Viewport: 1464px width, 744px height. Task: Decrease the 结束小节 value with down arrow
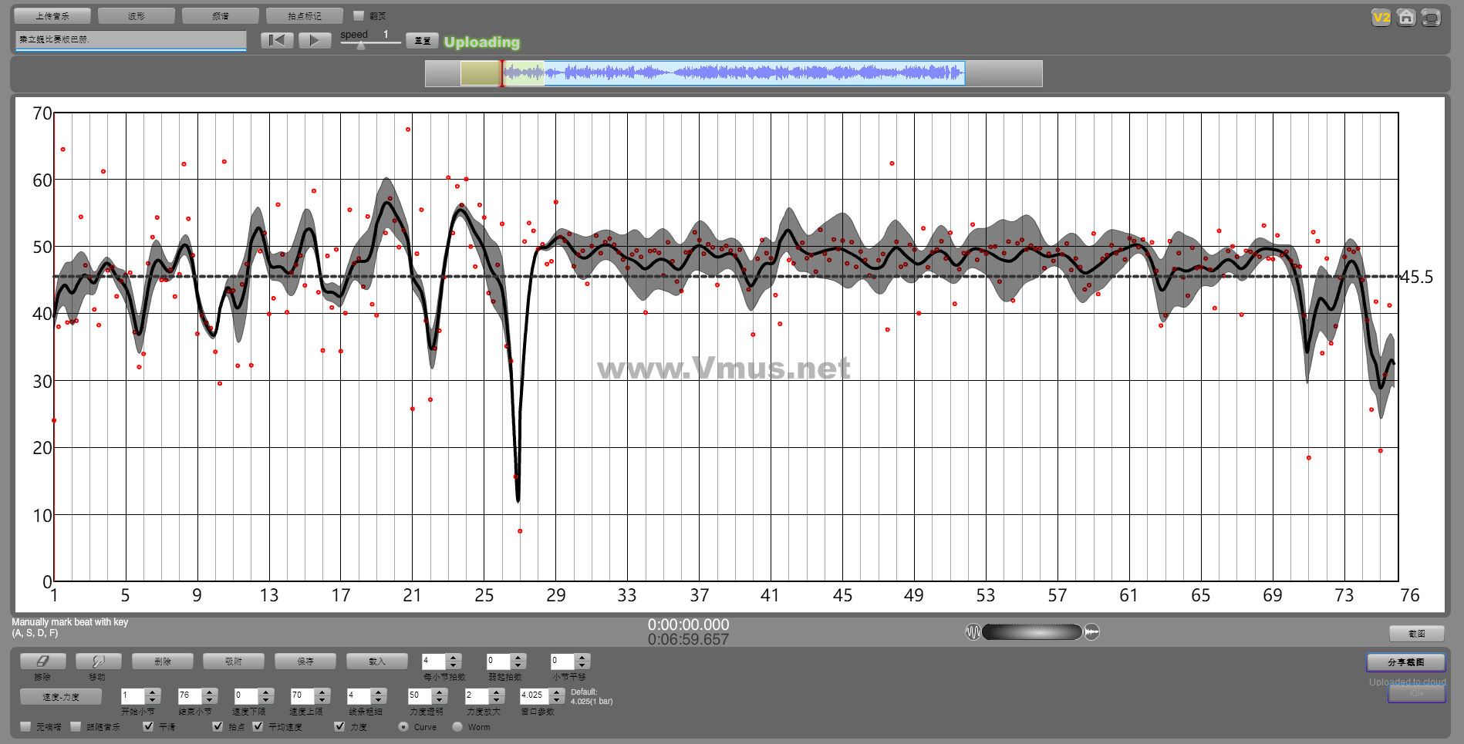click(210, 699)
